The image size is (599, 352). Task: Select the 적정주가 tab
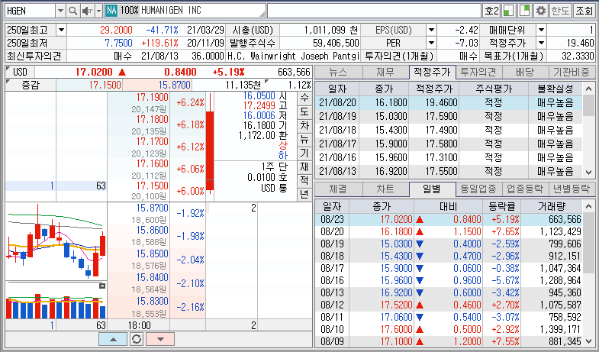pos(432,72)
